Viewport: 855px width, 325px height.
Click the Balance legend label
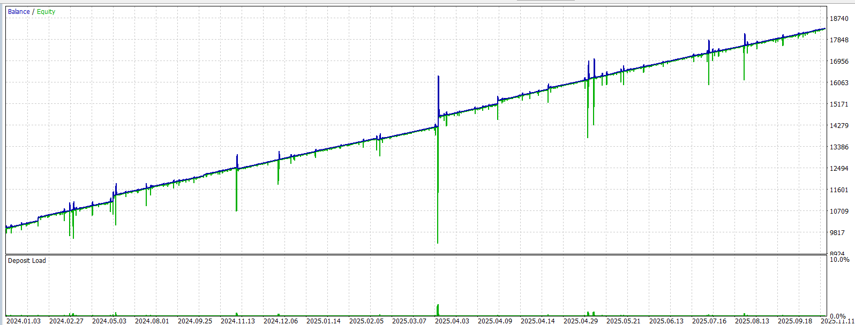[19, 12]
